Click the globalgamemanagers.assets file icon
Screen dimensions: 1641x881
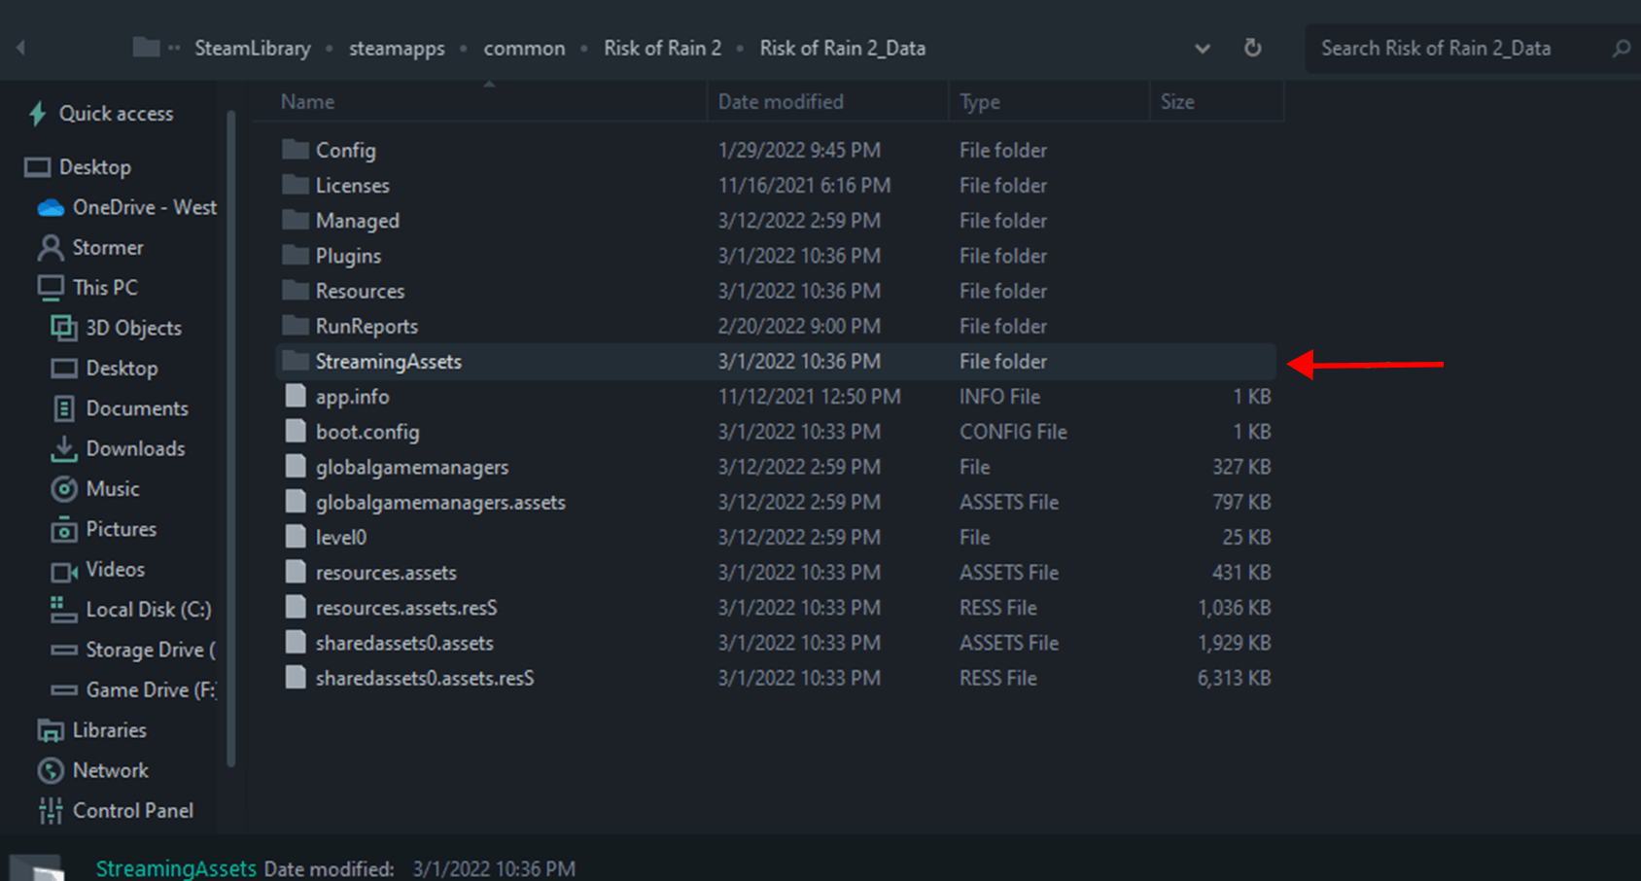(x=296, y=502)
